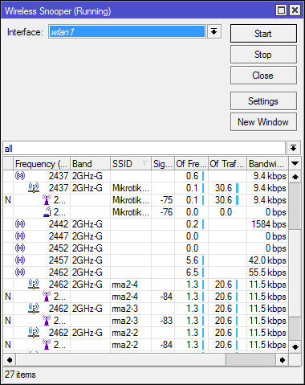305x385 pixels.
Task: Click signal value -76
Action: click(166, 212)
